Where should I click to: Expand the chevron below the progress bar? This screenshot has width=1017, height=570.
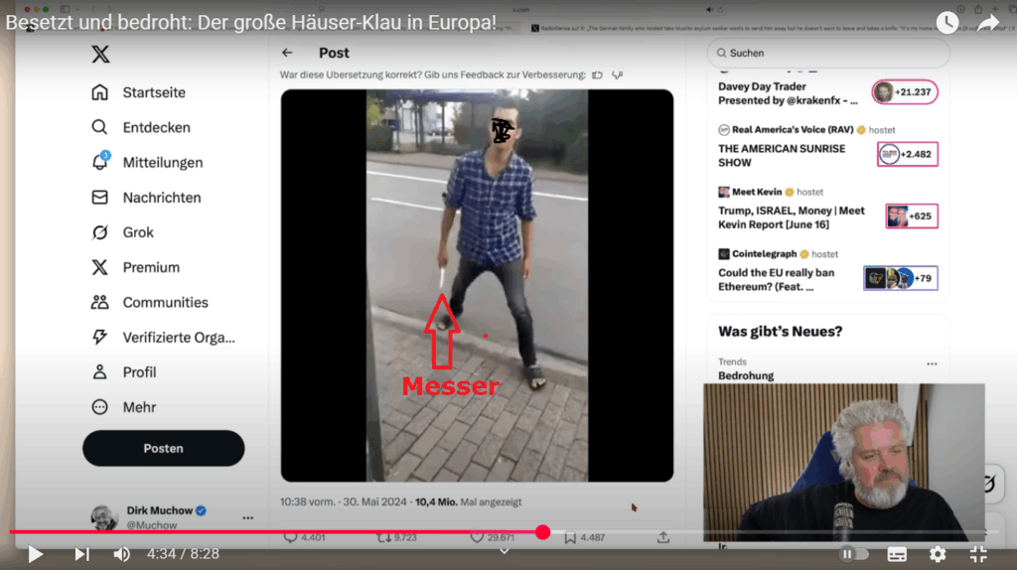504,551
